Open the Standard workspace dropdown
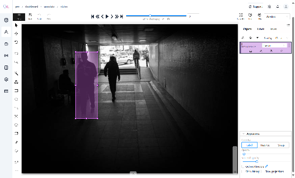 [277, 17]
